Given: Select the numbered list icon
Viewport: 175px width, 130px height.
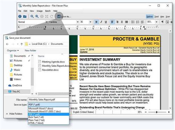Looking at the screenshot, I should click(138, 22).
